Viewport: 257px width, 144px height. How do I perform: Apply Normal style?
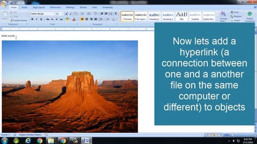pyautogui.click(x=127, y=16)
